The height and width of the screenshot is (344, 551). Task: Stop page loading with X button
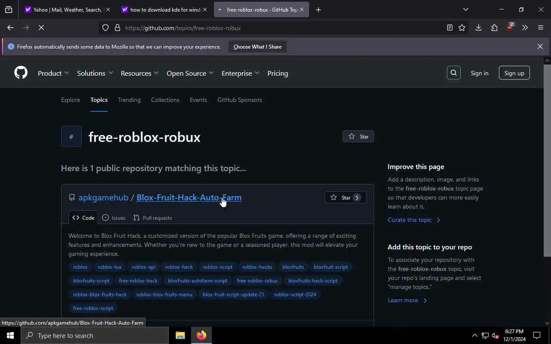41,28
